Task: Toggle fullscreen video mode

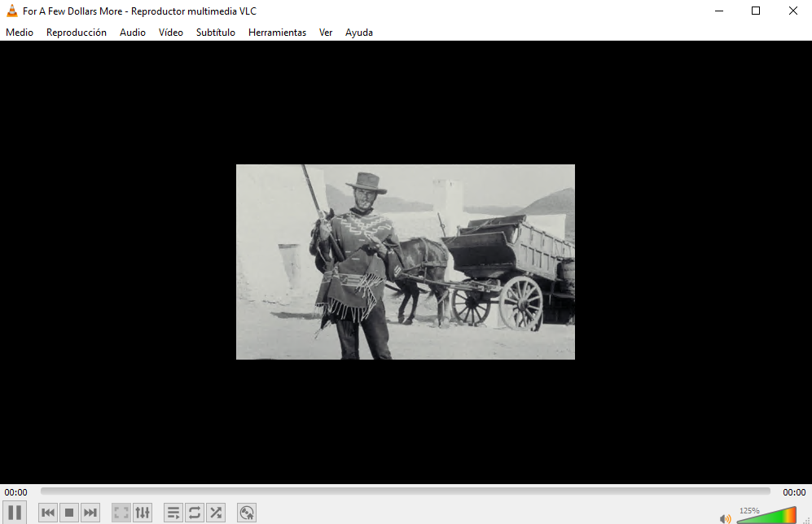Action: click(121, 513)
